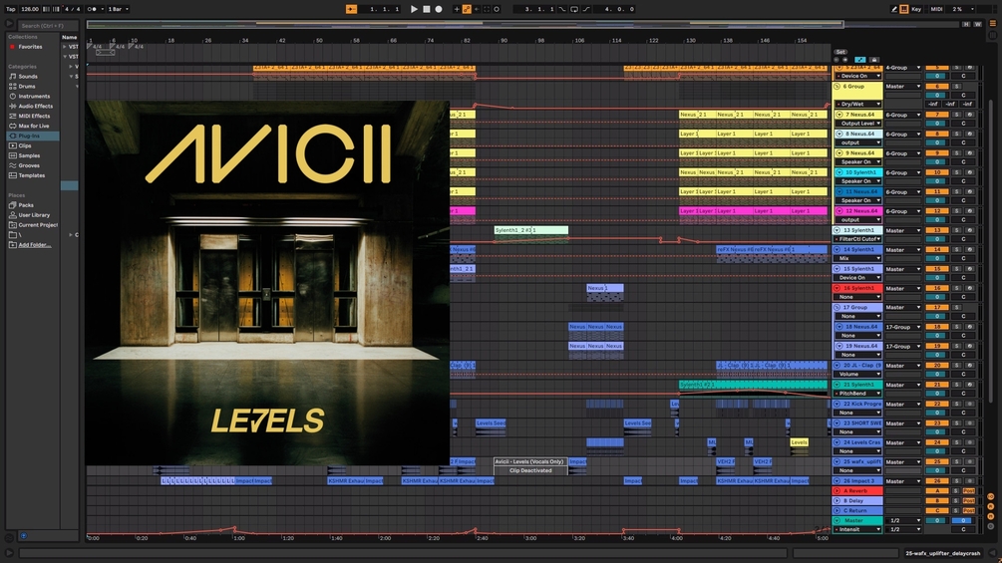
Task: Collapse the 6 Group track
Action: (837, 86)
